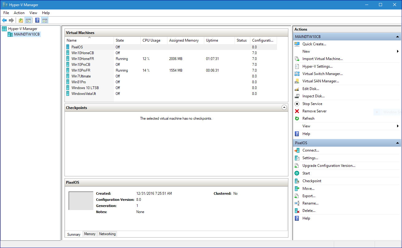Click the green Refresh icon
This screenshot has width=402, height=248.
tap(297, 118)
